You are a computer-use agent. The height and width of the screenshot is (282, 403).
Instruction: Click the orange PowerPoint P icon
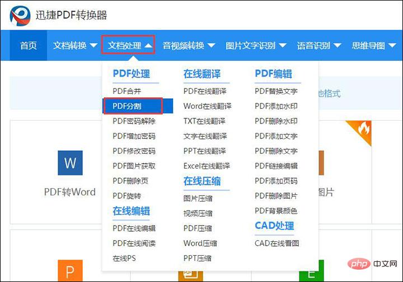[70, 271]
